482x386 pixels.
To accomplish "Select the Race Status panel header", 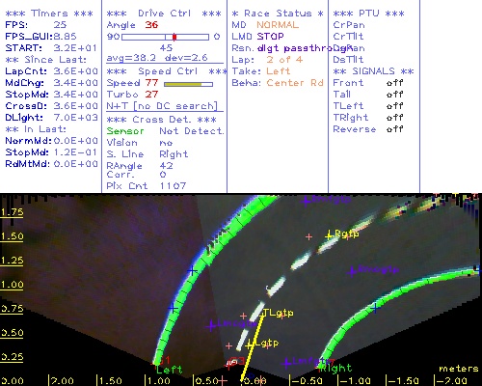I will coord(278,14).
